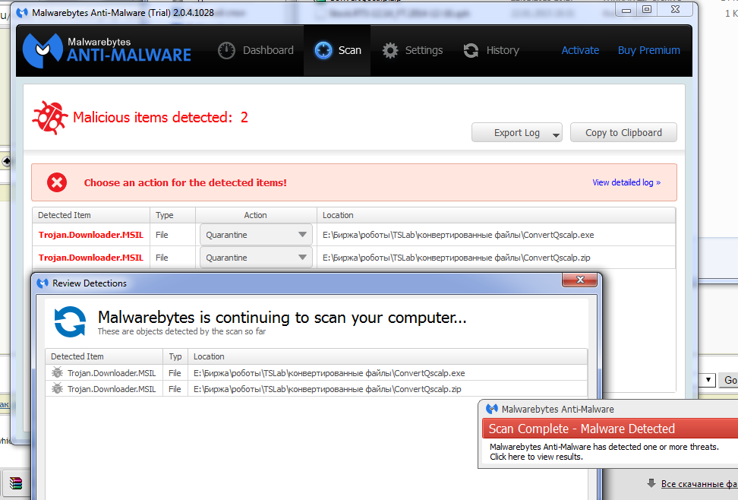Click the Buy Premium link
Image resolution: width=738 pixels, height=500 pixels.
pos(648,50)
